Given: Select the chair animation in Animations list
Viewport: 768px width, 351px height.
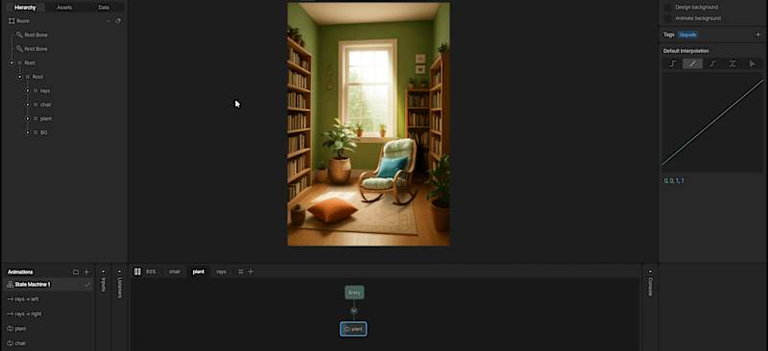Looking at the screenshot, I should (48, 343).
